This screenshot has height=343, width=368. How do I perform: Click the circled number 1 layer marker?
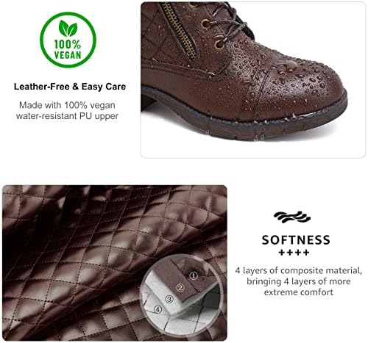tap(194, 275)
